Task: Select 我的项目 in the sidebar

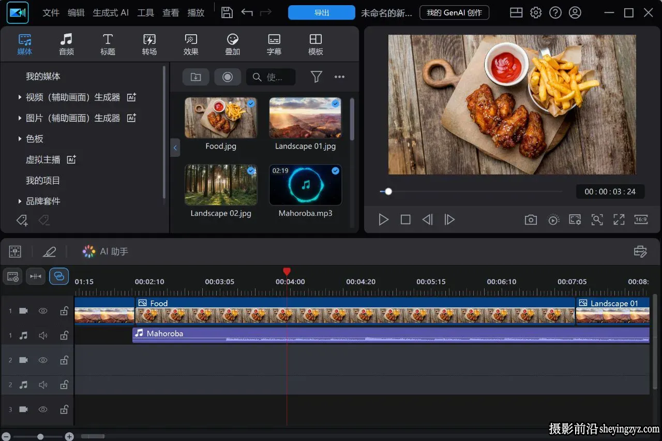Action: 43,180
